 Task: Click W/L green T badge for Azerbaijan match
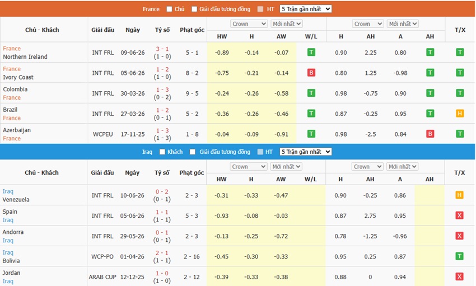(x=311, y=134)
